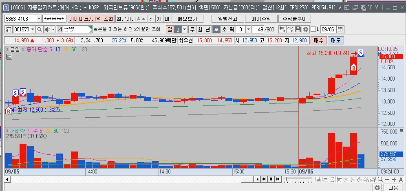
Task: Select 월 (monthly) period toggle
Action: click(x=200, y=29)
